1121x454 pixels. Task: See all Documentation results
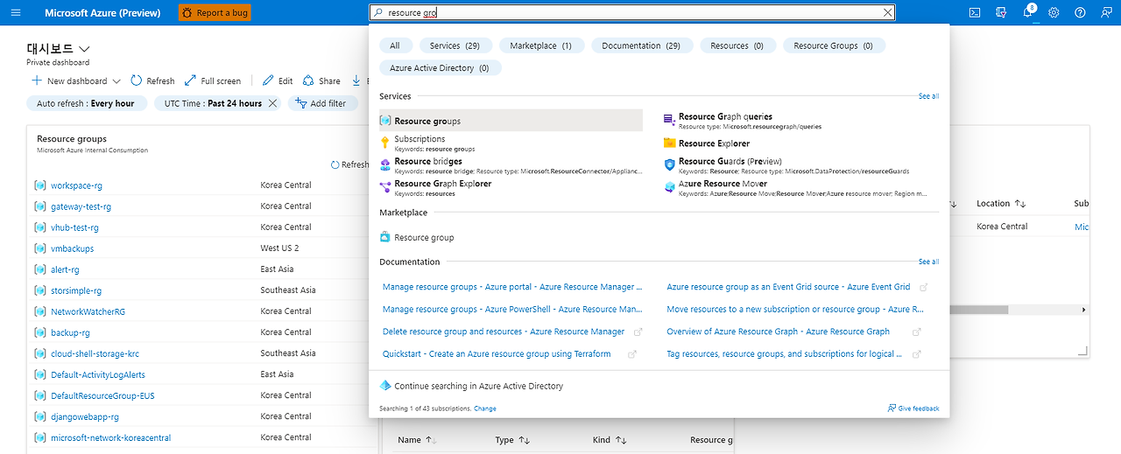[928, 262]
